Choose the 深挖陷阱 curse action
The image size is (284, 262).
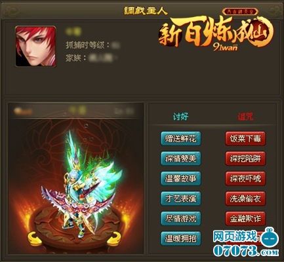tap(245, 159)
